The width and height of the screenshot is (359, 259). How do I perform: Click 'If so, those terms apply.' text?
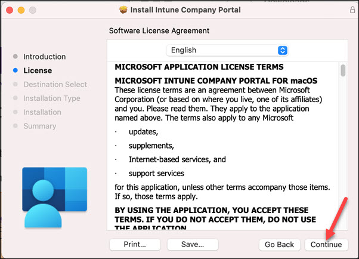coord(156,197)
